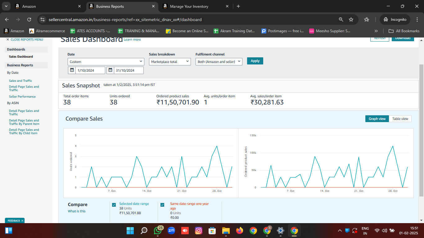424x238 pixels.
Task: Close the Manage Your Inventory tab
Action: click(x=227, y=6)
